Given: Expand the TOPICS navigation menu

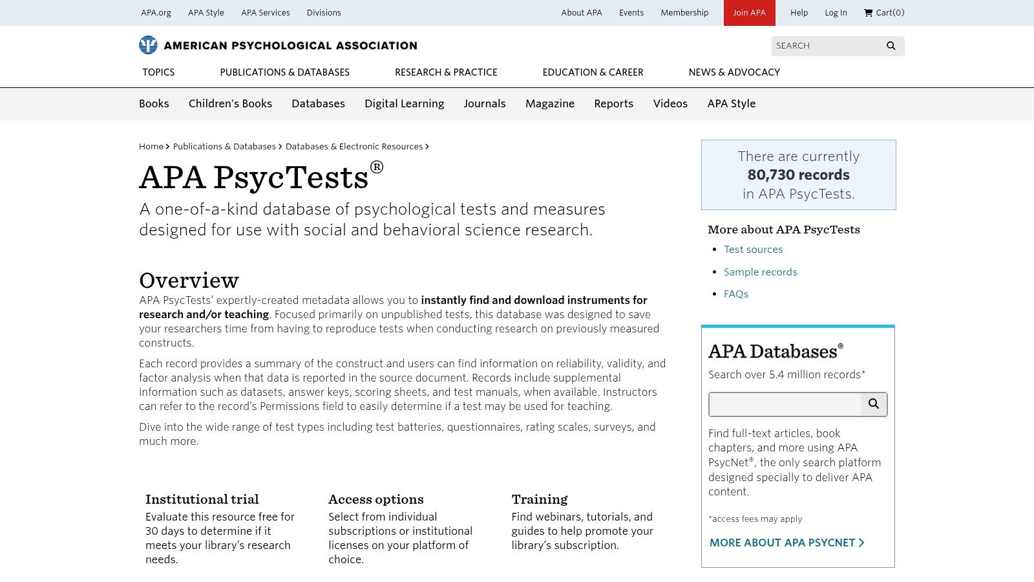Looking at the screenshot, I should coord(158,72).
